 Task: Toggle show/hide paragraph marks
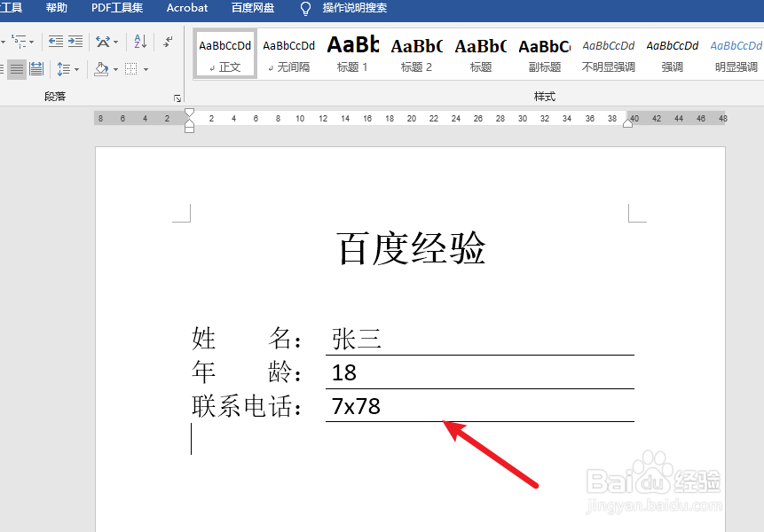pos(168,42)
